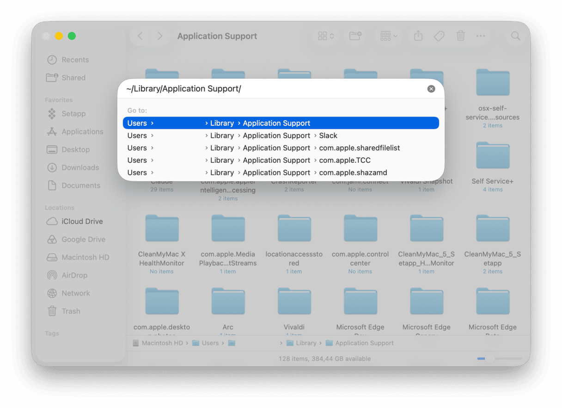Open the group-by options dropdown
562x408 pixels.
(x=389, y=36)
